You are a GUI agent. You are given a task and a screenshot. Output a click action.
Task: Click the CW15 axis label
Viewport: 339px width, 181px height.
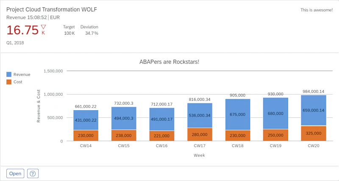tap(124, 146)
